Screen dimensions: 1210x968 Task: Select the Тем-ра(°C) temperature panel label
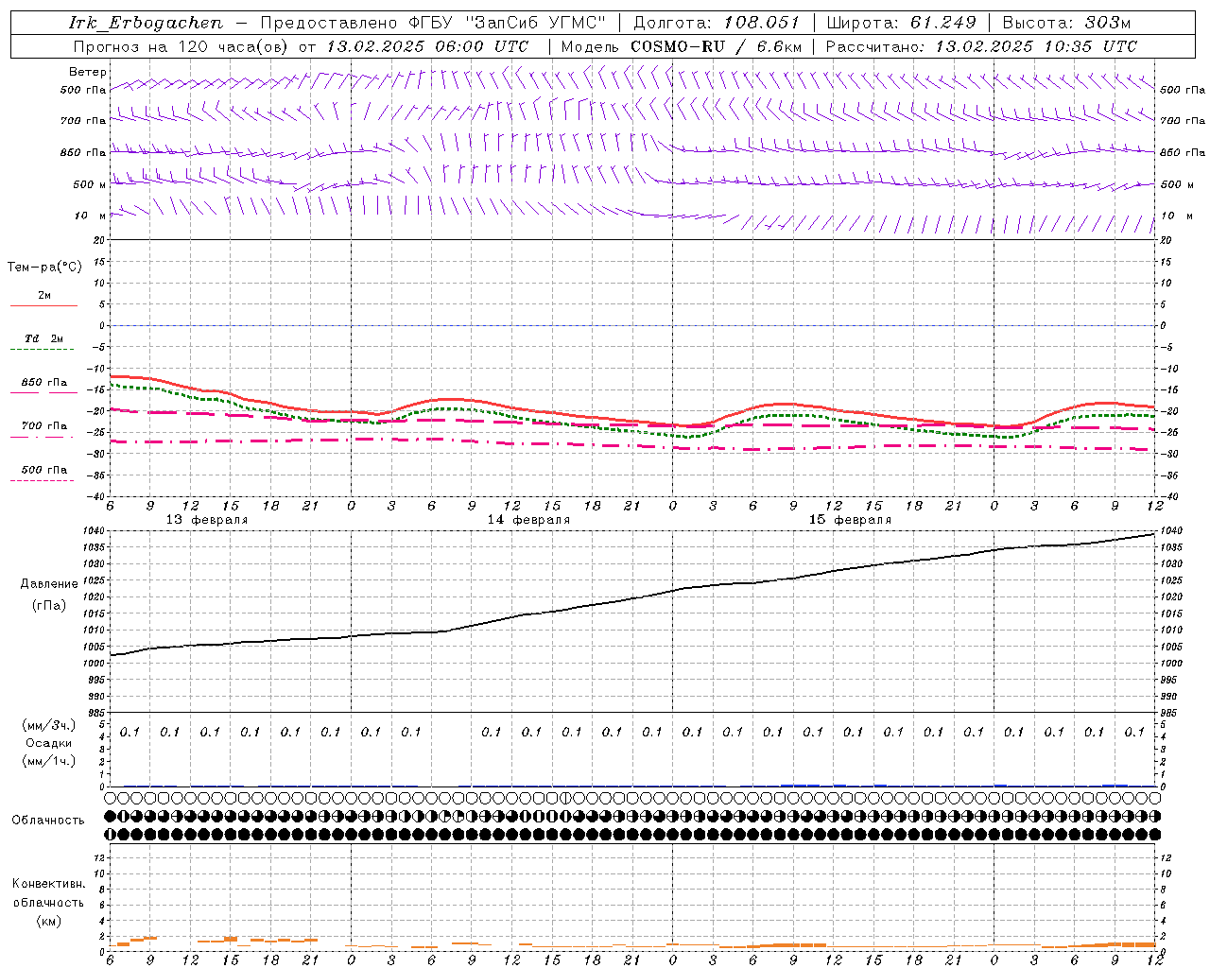(x=44, y=268)
